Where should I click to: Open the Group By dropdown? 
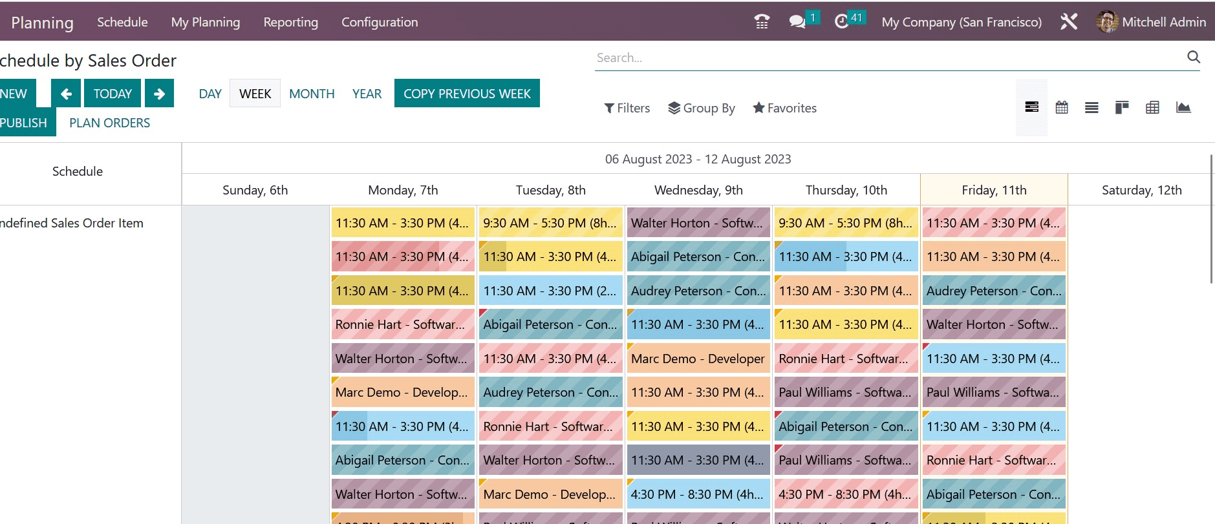pos(702,108)
